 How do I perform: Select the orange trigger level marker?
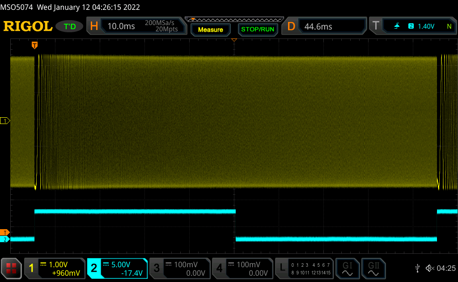click(x=5, y=232)
